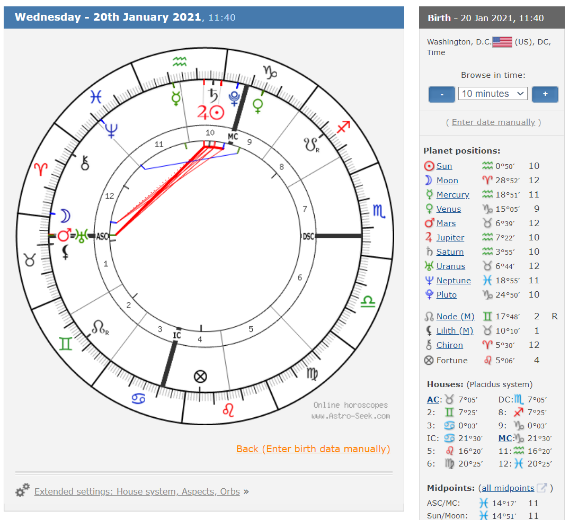Open the Pluto link in Planet positions

click(x=446, y=295)
